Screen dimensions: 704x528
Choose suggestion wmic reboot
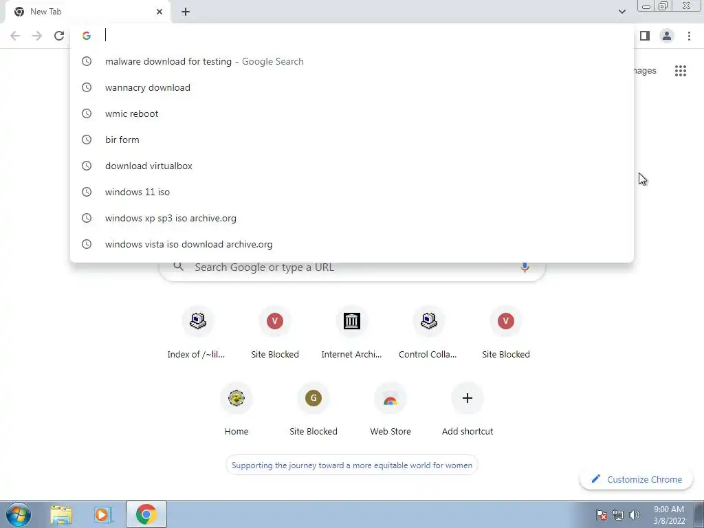pyautogui.click(x=352, y=113)
